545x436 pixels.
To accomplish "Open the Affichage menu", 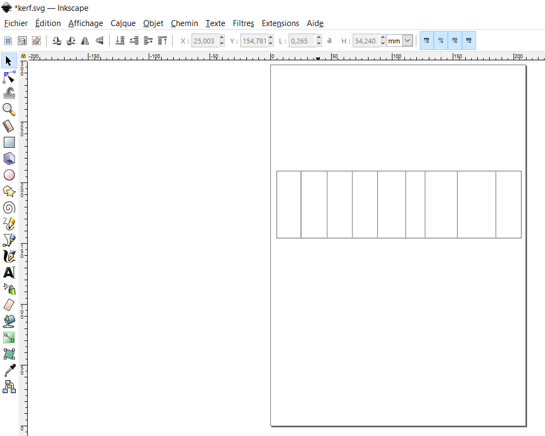I will (86, 23).
